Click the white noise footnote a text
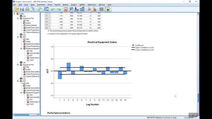Screen dimensions: 212x119 tap(73, 31)
